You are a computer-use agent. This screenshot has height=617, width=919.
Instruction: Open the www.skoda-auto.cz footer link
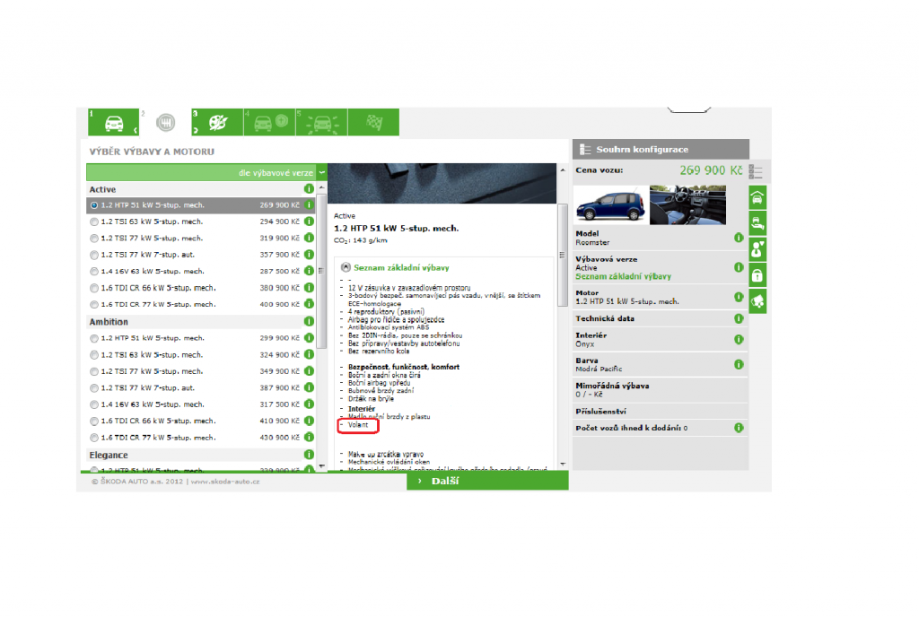[x=225, y=482]
